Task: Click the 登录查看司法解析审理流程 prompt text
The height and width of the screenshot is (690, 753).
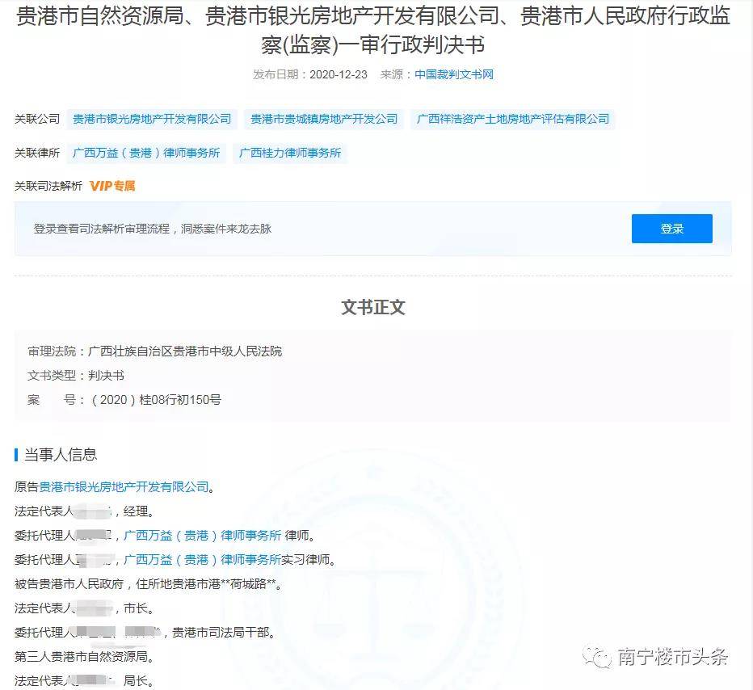Action: [153, 229]
